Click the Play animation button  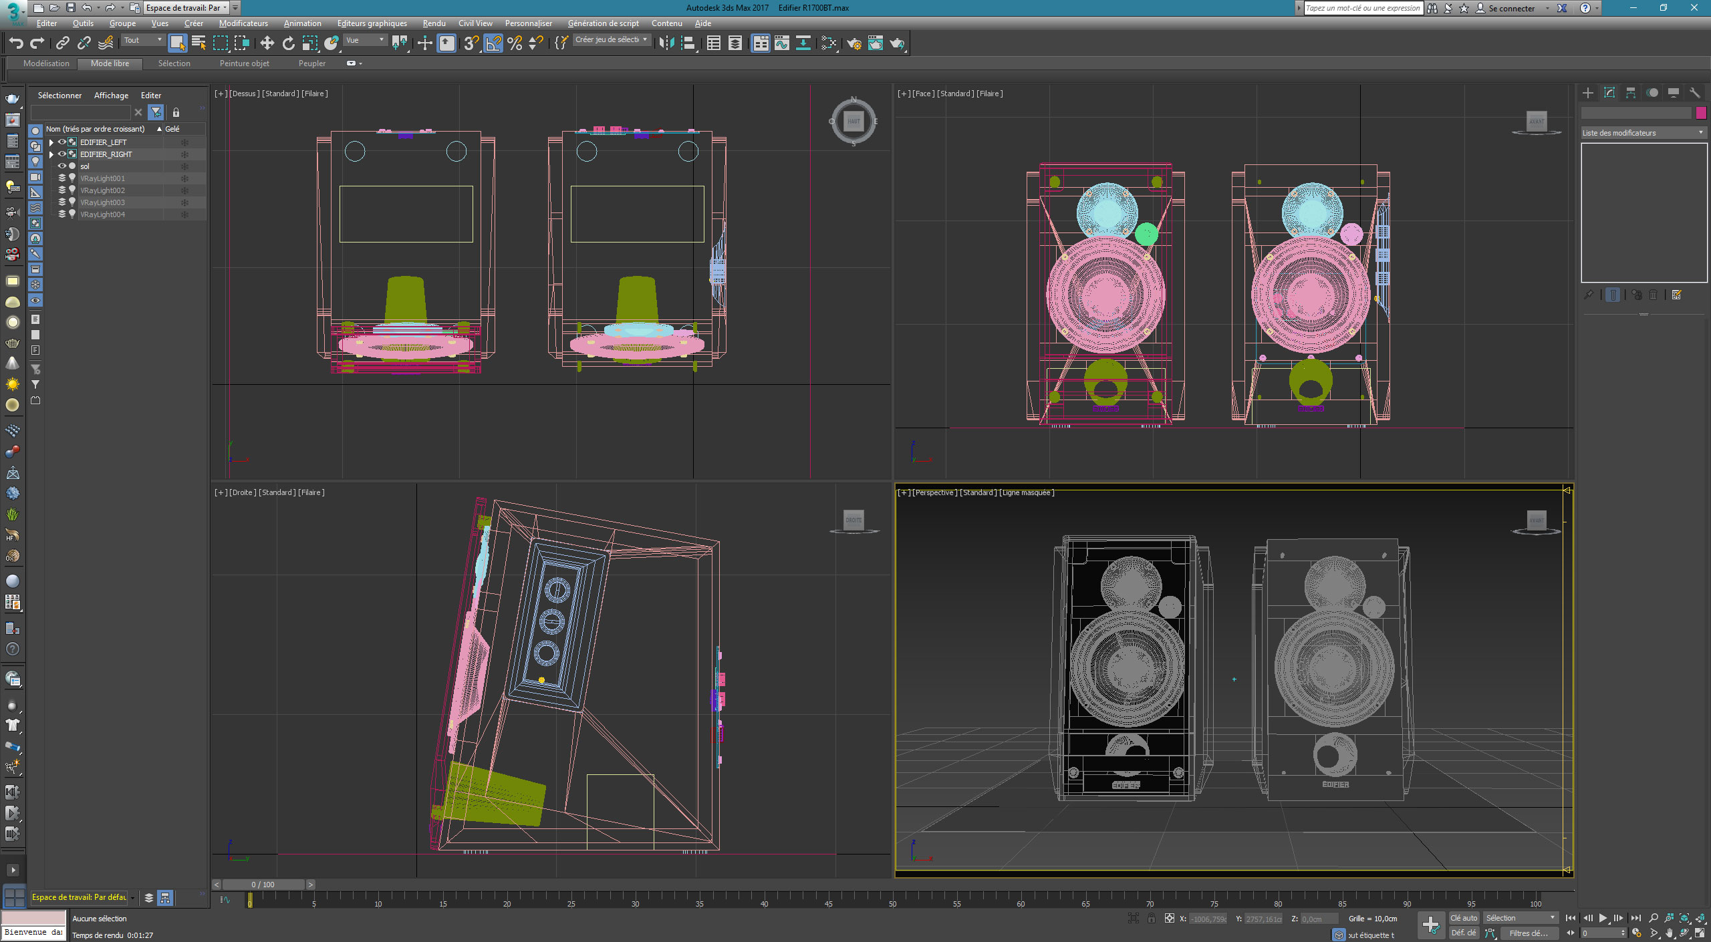pyautogui.click(x=1603, y=918)
